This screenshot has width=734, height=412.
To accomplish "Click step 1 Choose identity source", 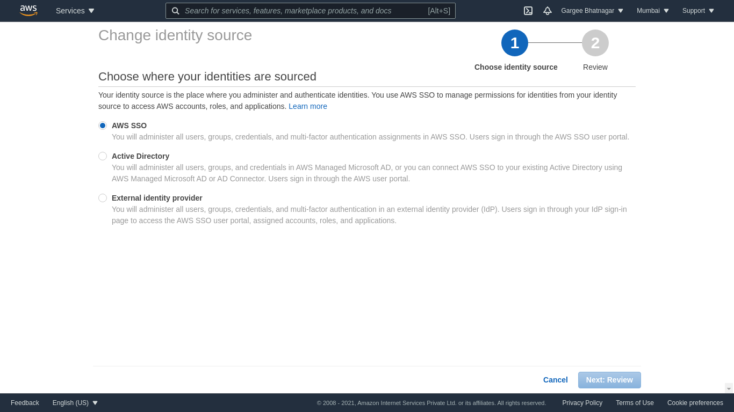I will pyautogui.click(x=515, y=43).
